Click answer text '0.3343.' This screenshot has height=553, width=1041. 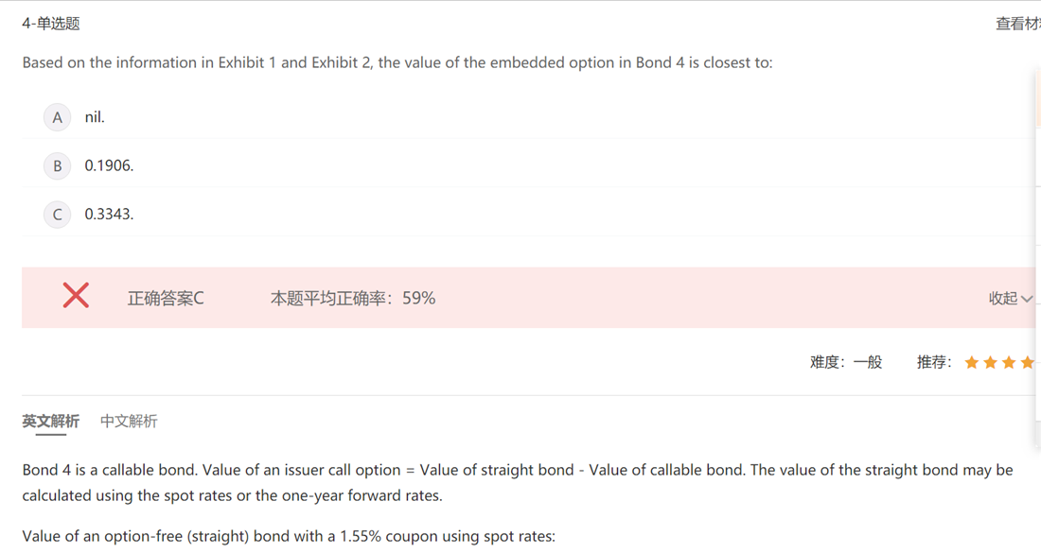109,215
